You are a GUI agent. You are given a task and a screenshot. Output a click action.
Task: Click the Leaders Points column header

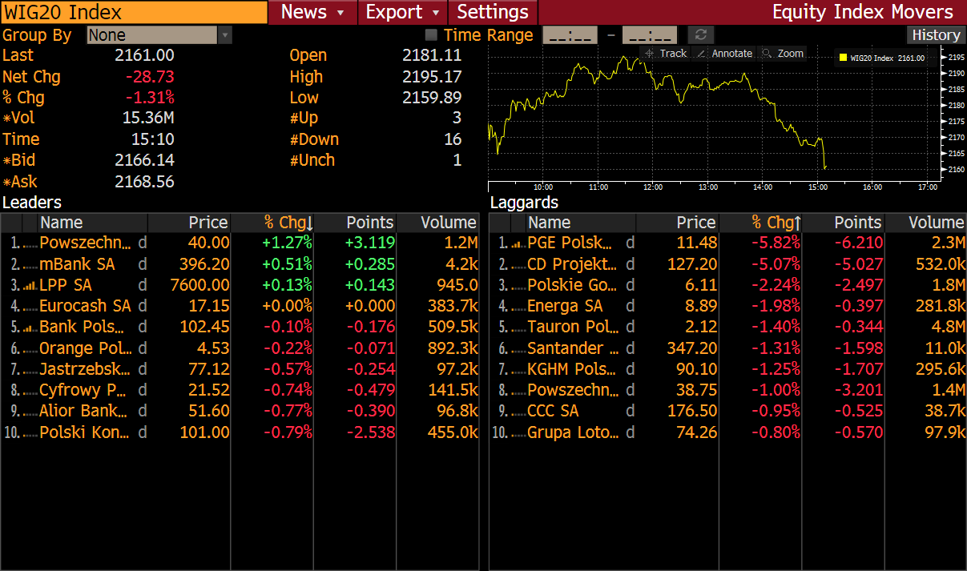click(x=356, y=223)
